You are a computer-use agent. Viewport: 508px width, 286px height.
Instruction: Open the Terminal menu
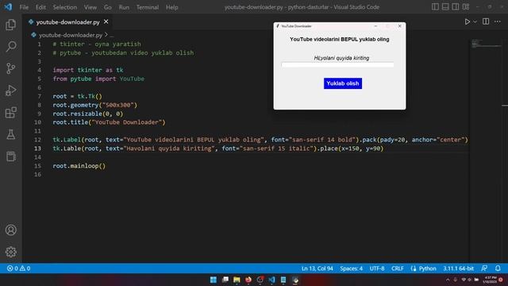click(x=148, y=7)
